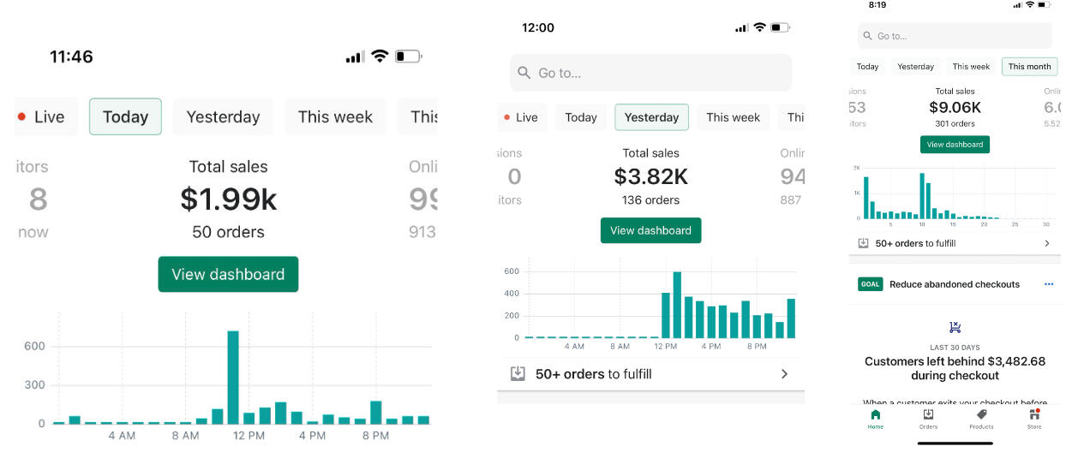Viewport: 1090px width, 464px height.
Task: Open the Orders icon in bottom navigation
Action: click(928, 415)
